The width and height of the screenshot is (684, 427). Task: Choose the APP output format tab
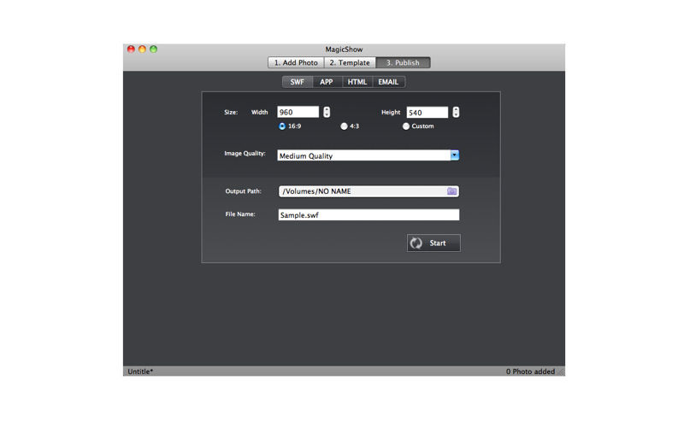click(327, 82)
